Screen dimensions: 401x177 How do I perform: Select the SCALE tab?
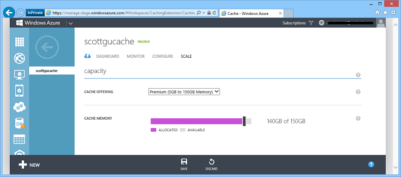(186, 56)
